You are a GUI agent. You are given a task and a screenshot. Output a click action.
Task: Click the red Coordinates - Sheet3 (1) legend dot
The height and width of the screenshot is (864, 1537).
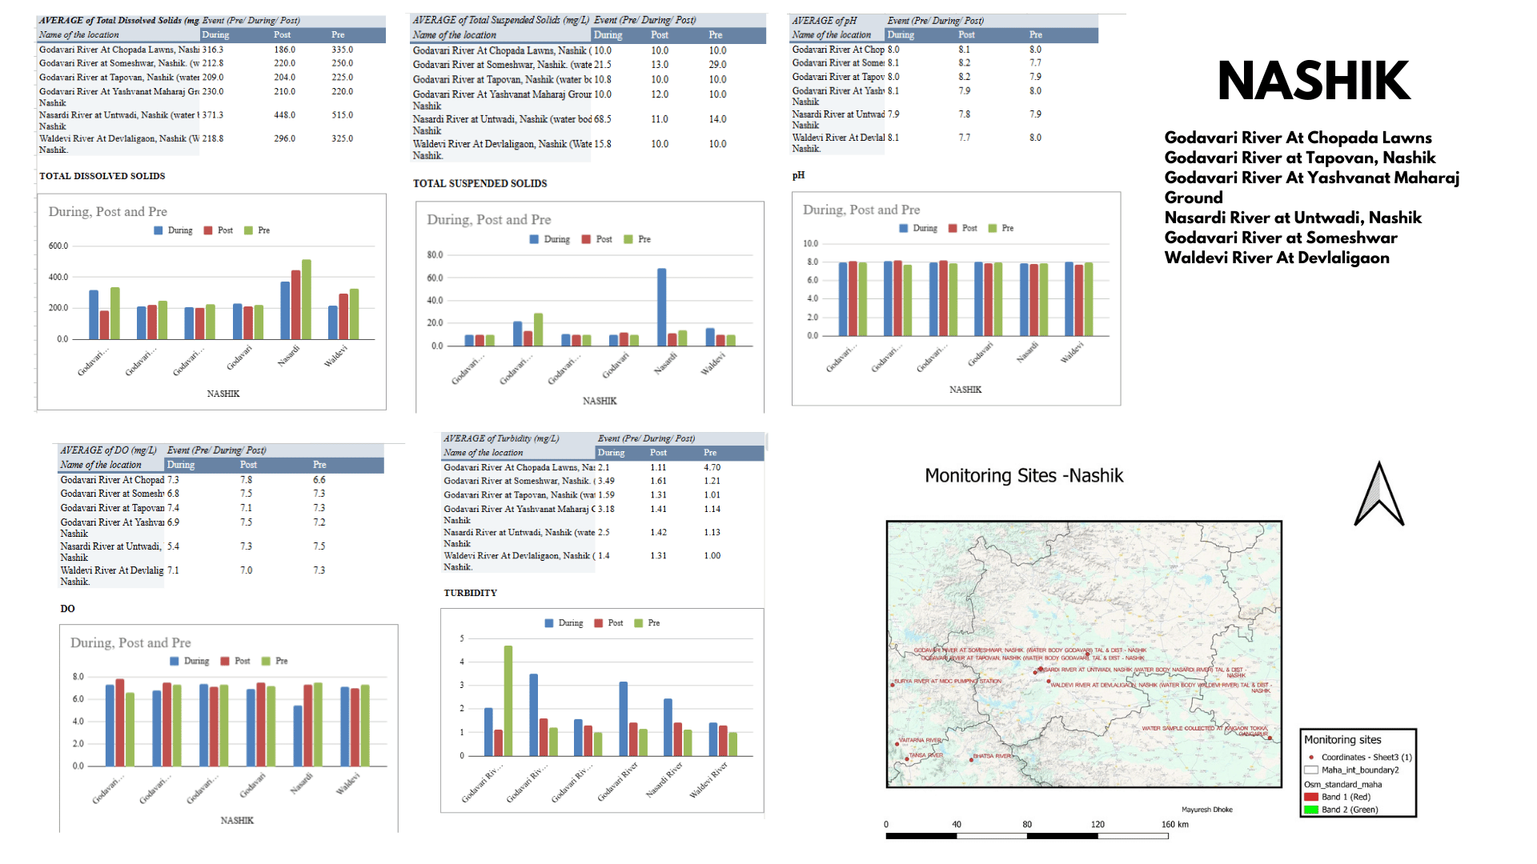point(1311,757)
